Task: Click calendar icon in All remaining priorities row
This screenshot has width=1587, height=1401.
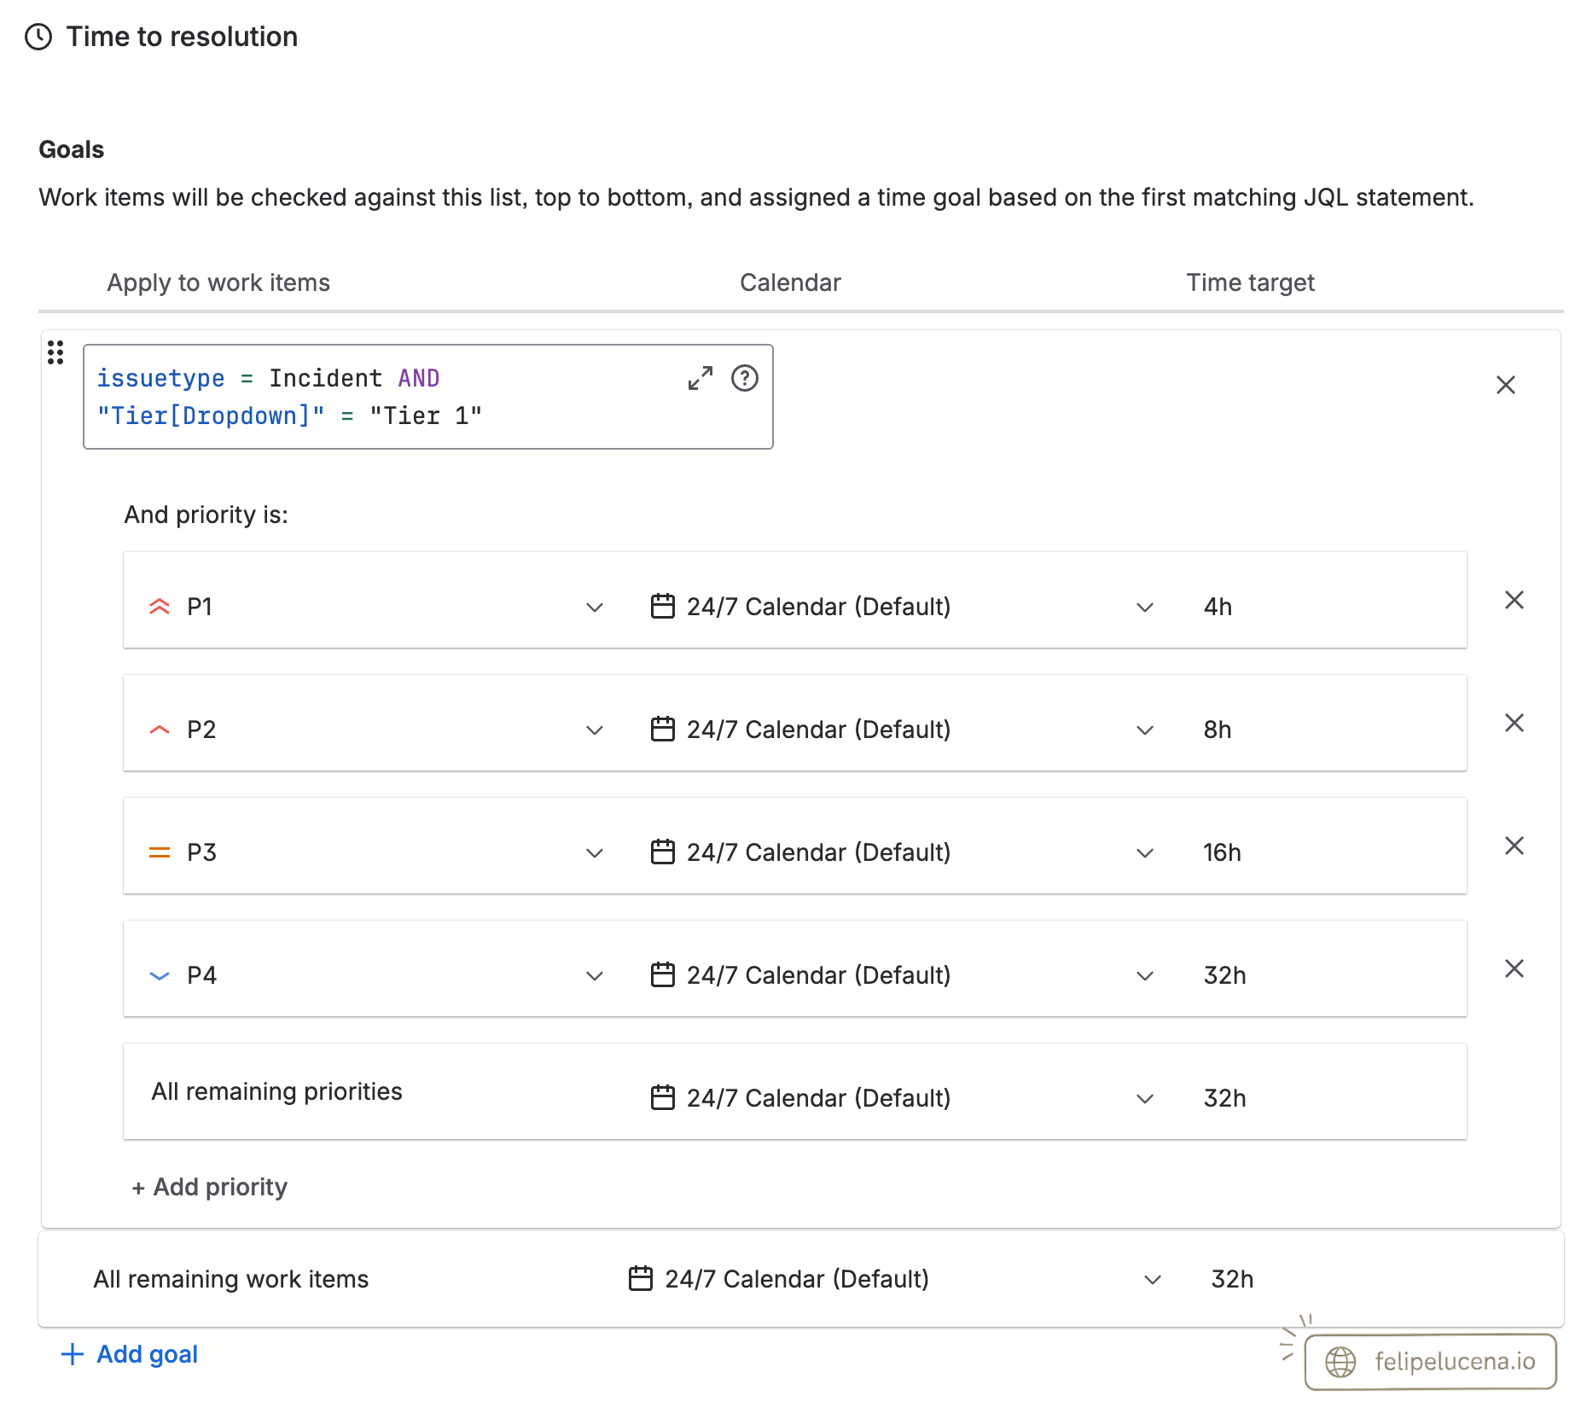Action: tap(663, 1097)
